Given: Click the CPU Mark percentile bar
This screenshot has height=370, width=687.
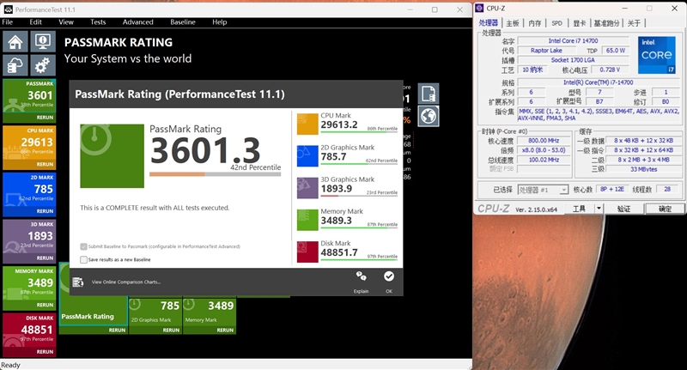Looking at the screenshot, I should pyautogui.click(x=359, y=131).
